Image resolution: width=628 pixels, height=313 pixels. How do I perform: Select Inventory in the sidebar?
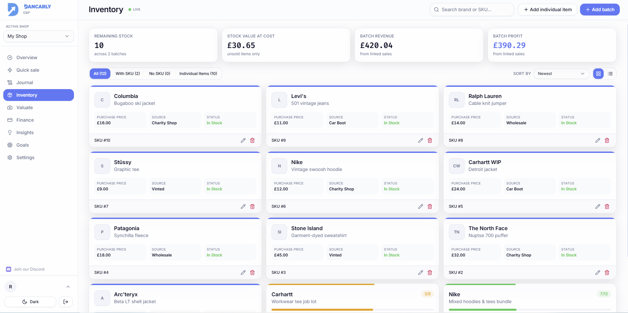tap(38, 95)
